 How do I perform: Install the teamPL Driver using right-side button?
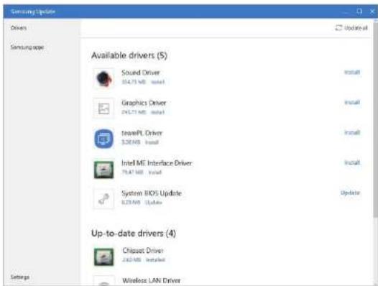click(352, 132)
